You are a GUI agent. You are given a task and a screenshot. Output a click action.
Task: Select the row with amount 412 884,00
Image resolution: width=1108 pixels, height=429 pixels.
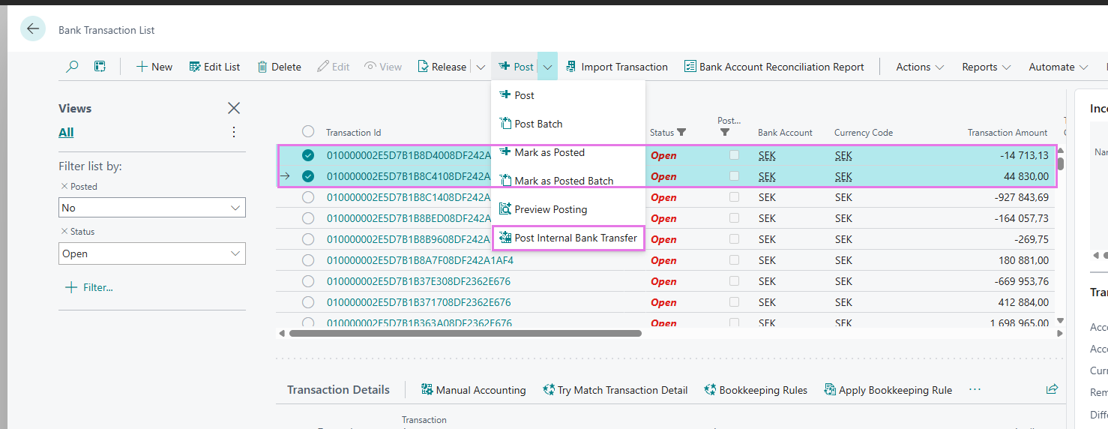308,302
